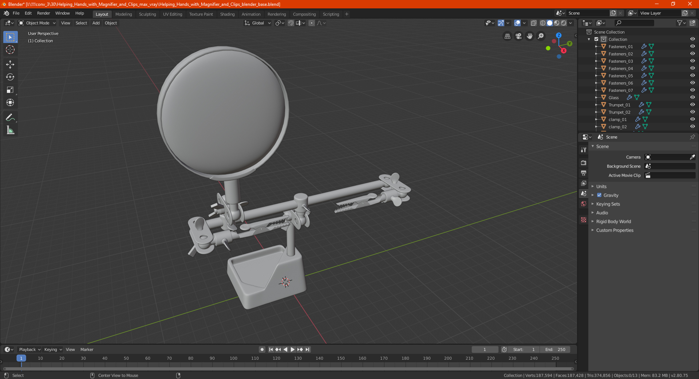Open Render properties tab

click(x=584, y=163)
